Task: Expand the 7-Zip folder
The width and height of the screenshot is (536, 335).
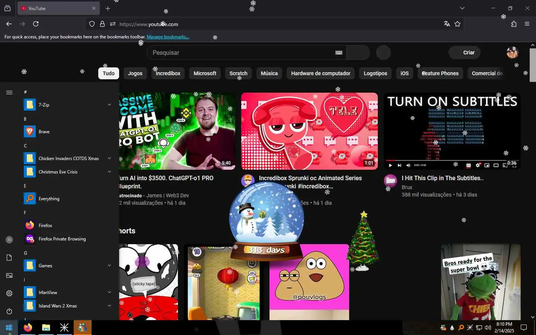Action: pos(109,105)
